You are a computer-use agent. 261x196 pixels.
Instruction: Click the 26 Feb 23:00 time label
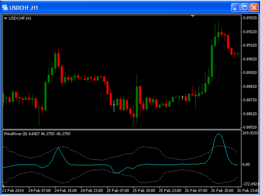click(248, 191)
